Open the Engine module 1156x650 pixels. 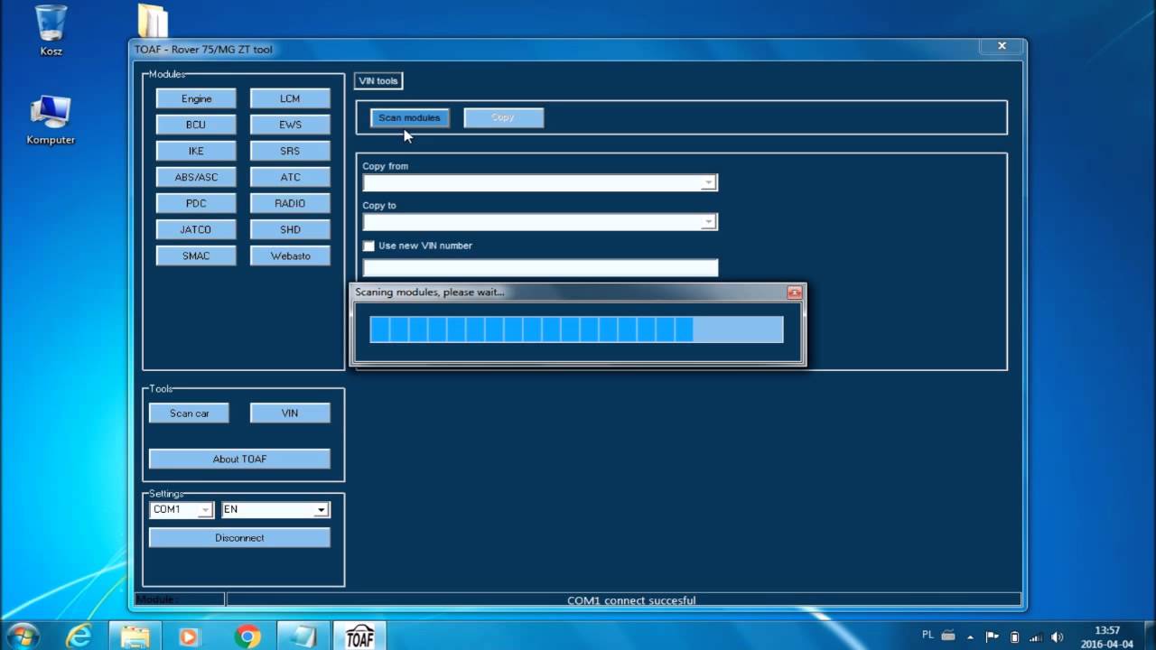tap(196, 98)
